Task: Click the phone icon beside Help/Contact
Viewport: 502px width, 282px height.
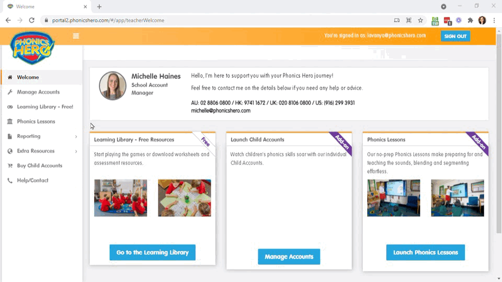Action: click(x=10, y=180)
